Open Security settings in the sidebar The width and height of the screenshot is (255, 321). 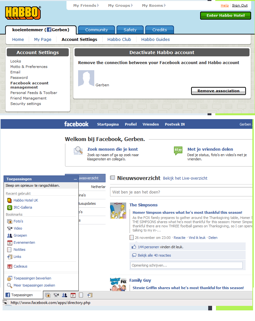pyautogui.click(x=26, y=104)
